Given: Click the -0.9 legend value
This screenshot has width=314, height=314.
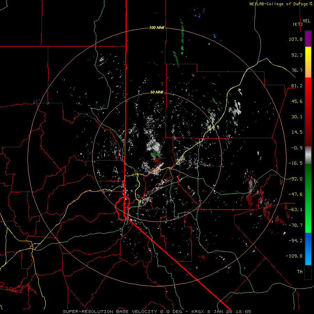Looking at the screenshot, I should [x=297, y=148].
